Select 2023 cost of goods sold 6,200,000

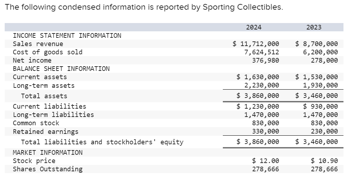pos(320,52)
